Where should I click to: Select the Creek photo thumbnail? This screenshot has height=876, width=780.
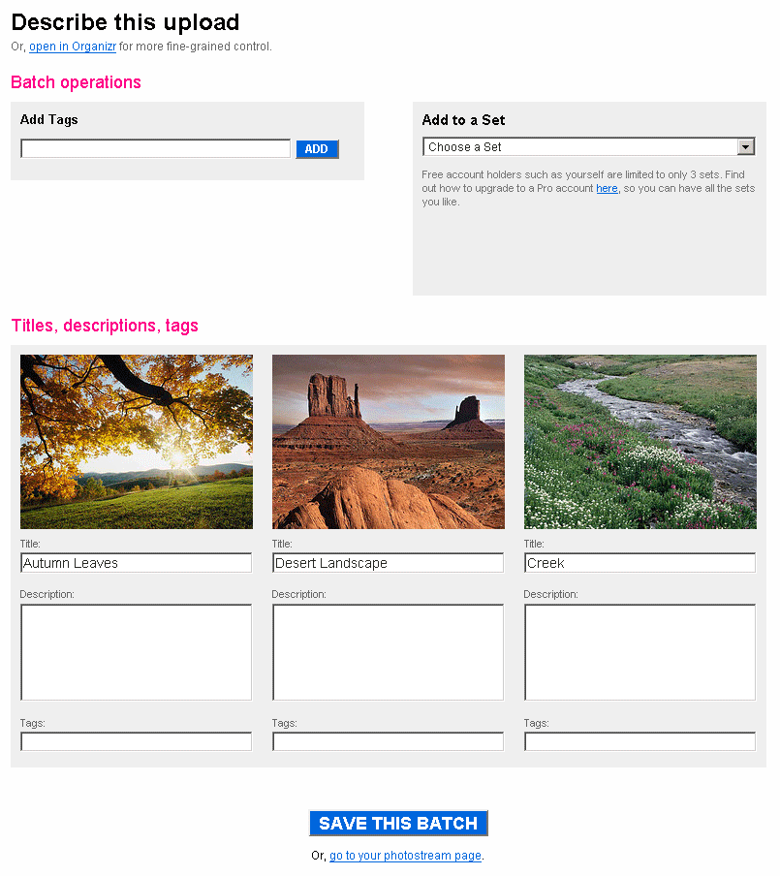[640, 442]
